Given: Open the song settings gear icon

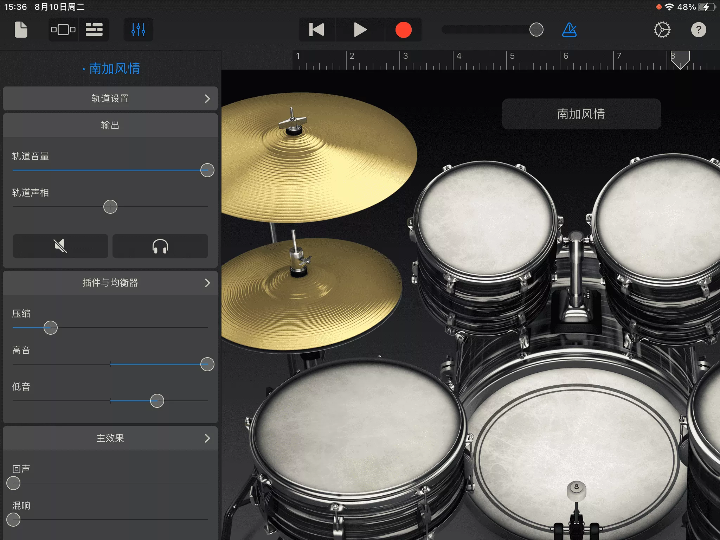Looking at the screenshot, I should point(662,30).
